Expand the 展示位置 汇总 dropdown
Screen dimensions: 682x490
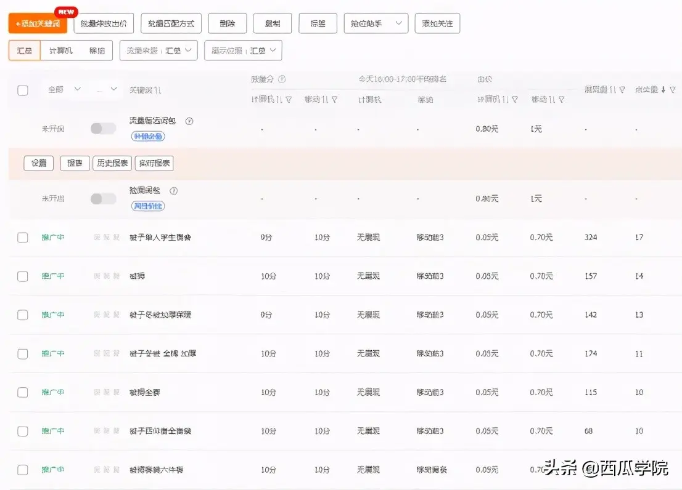click(243, 50)
